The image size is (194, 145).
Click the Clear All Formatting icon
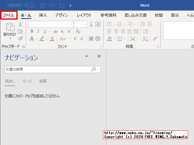click(x=78, y=31)
